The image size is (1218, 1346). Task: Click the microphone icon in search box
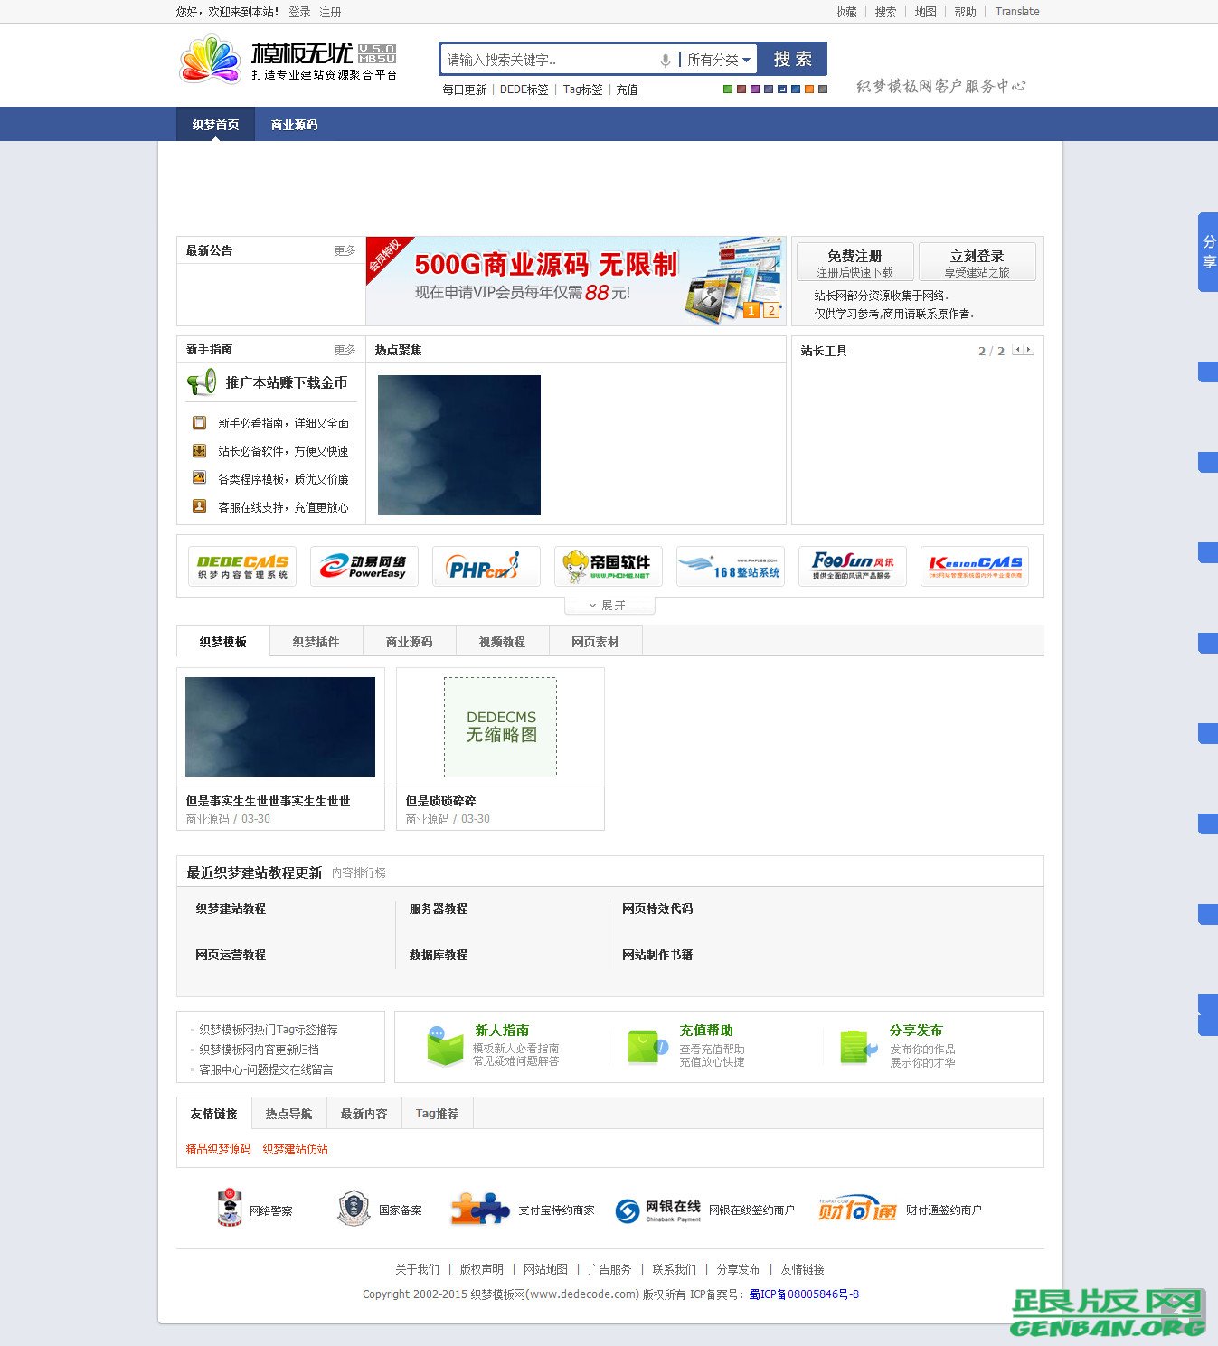coord(666,59)
